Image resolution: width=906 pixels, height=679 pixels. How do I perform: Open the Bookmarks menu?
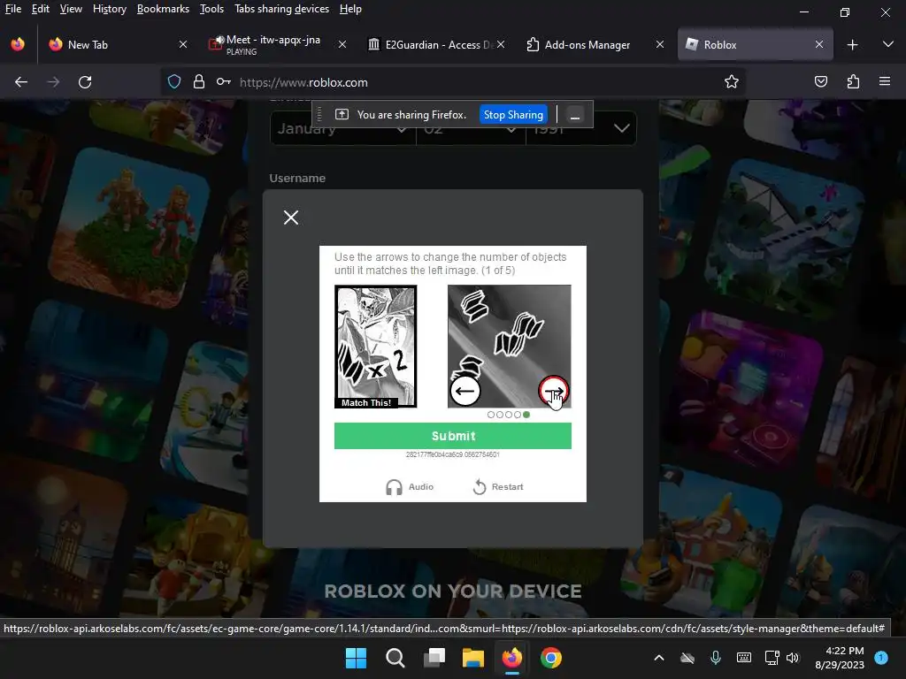(163, 9)
